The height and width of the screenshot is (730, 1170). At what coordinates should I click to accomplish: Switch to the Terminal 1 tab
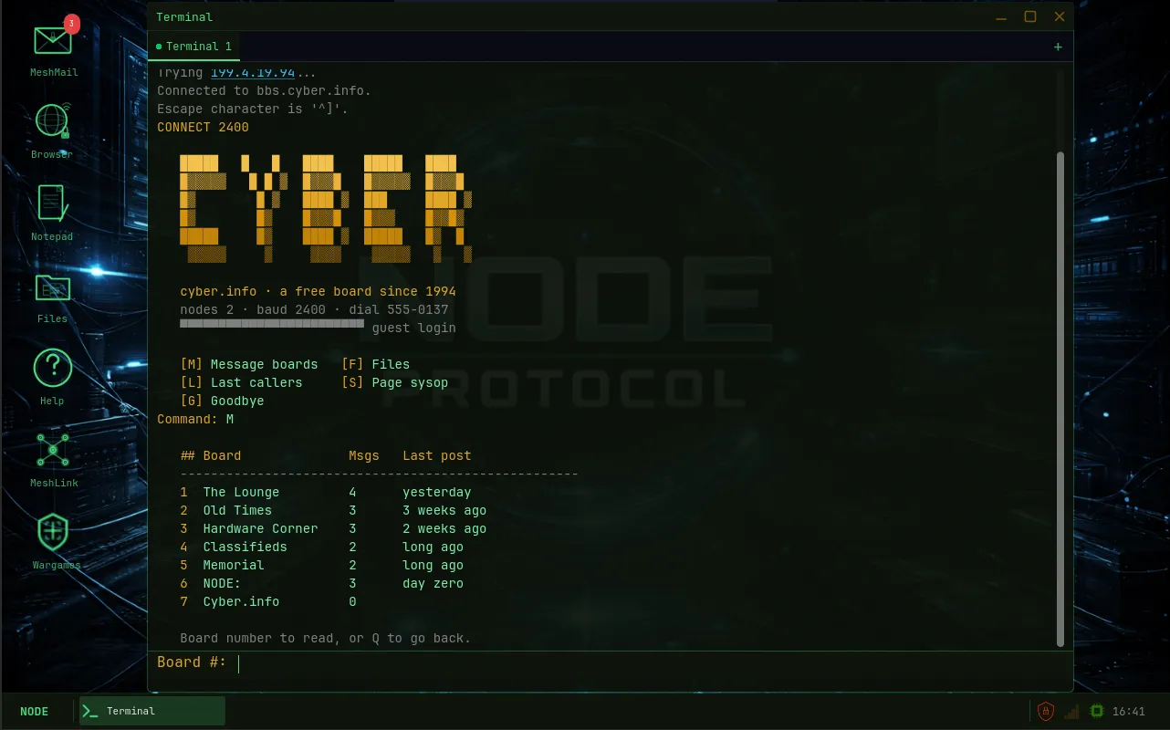(193, 47)
